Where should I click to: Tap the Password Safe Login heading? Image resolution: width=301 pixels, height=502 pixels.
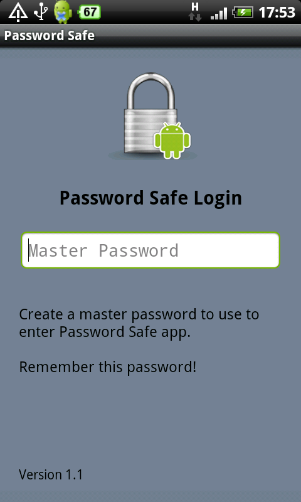pos(150,198)
